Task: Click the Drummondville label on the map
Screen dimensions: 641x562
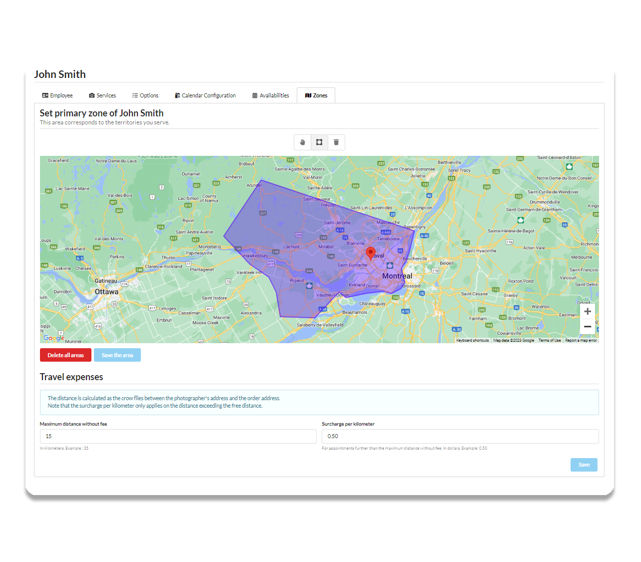Action: pyautogui.click(x=545, y=202)
